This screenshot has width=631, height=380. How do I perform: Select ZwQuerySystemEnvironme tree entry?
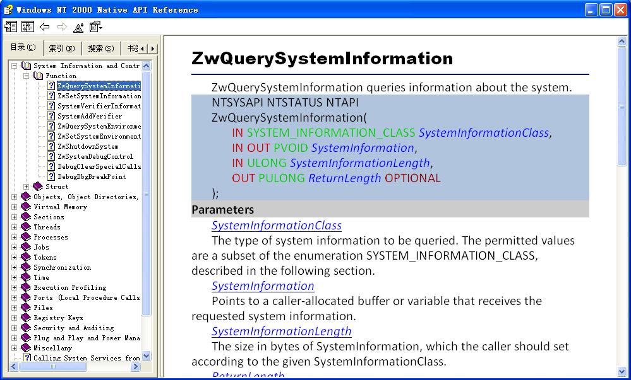point(99,126)
